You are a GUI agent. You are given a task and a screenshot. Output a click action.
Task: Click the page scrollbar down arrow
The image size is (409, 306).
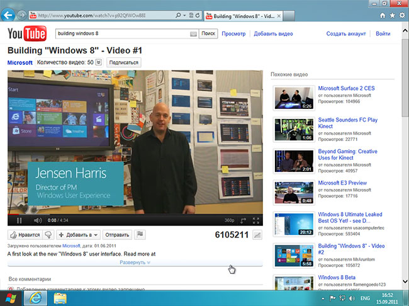[x=405, y=281]
